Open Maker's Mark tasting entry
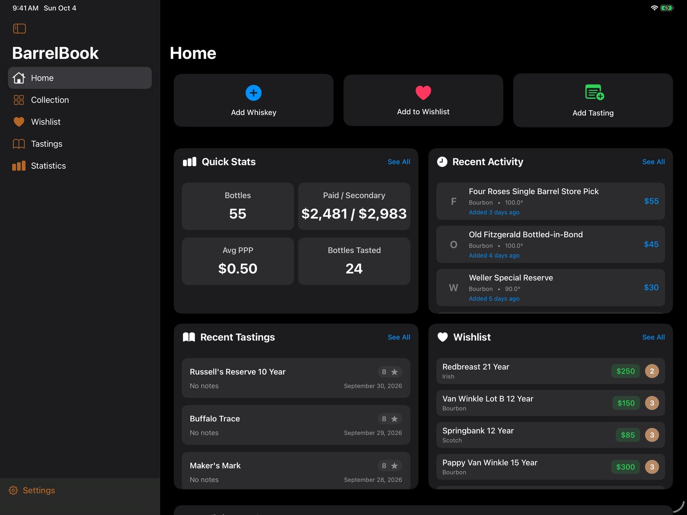The image size is (687, 515). (x=296, y=470)
